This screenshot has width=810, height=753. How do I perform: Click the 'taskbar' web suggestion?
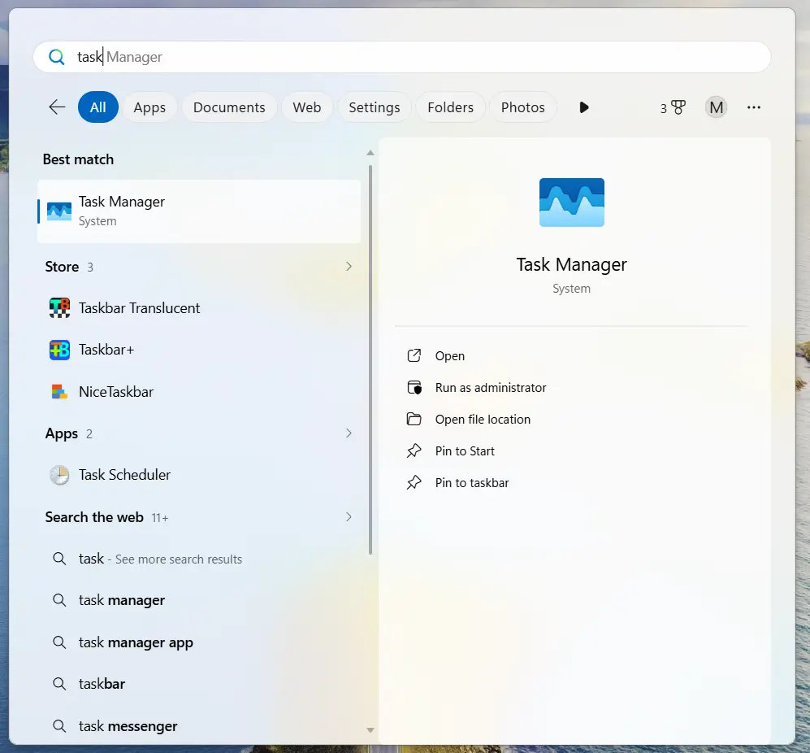click(199, 684)
